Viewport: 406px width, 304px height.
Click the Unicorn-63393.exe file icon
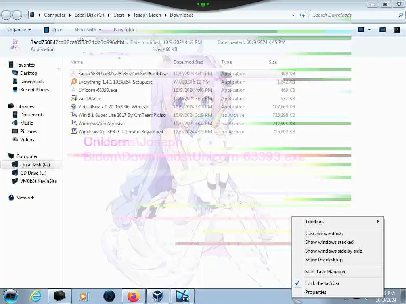click(x=74, y=90)
